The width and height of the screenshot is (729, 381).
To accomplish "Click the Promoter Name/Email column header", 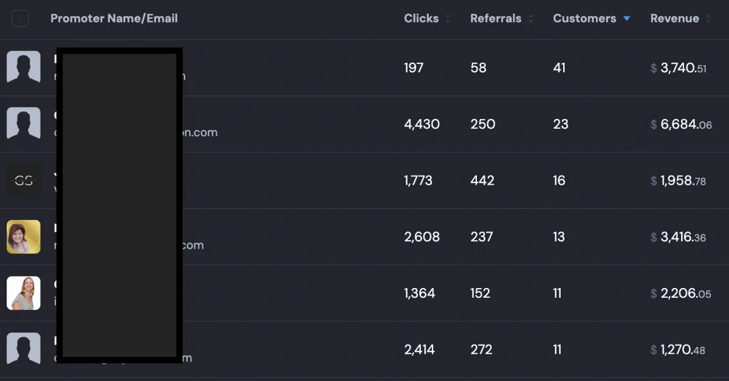I will [x=114, y=19].
